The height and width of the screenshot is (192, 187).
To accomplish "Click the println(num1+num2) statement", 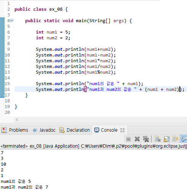I will pyautogui.click(x=76, y=49).
